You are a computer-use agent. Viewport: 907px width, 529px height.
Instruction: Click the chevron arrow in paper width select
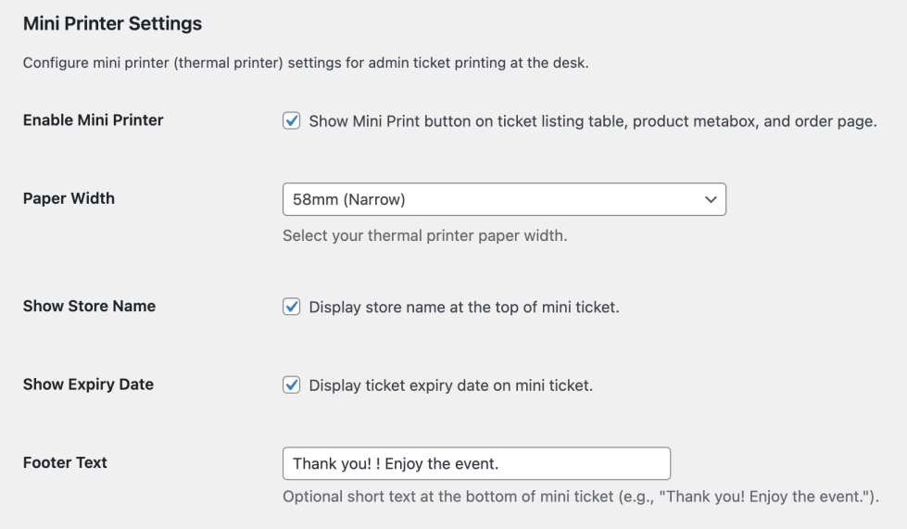coord(711,199)
